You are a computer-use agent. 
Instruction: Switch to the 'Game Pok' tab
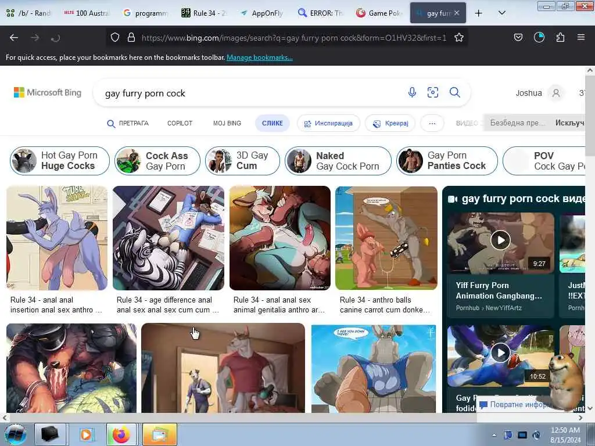tap(379, 13)
